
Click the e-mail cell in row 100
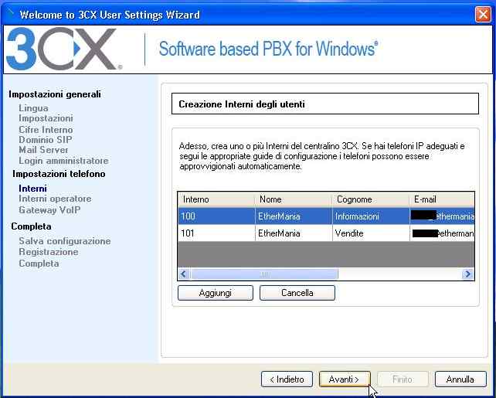[x=442, y=216]
